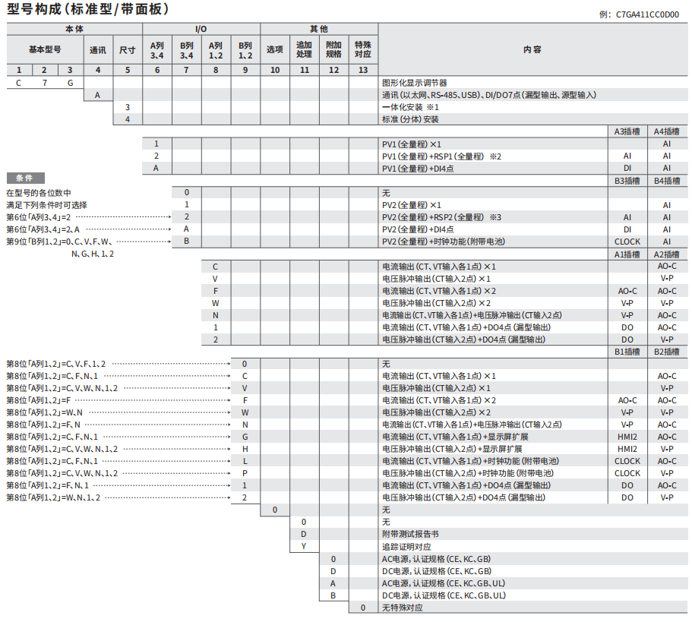The width and height of the screenshot is (692, 622).
Task: Click the 尺寸 header cell
Action: click(x=127, y=50)
